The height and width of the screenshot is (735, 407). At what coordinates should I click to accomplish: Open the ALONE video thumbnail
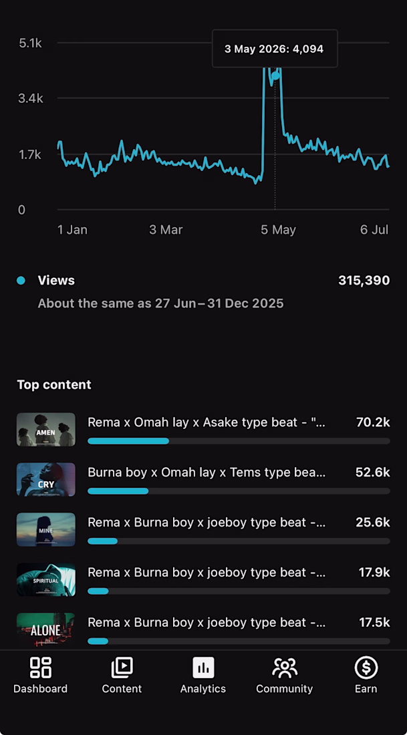pyautogui.click(x=46, y=629)
